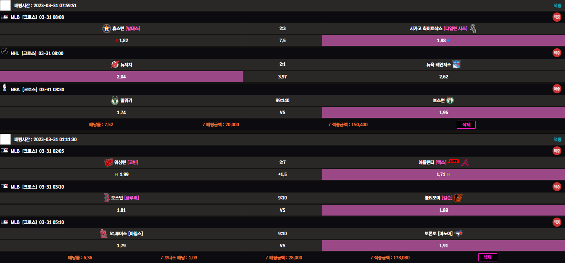Click the Chicago White Sox logo

click(x=473, y=29)
